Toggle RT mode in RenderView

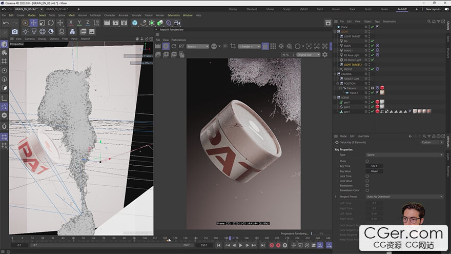click(x=181, y=46)
